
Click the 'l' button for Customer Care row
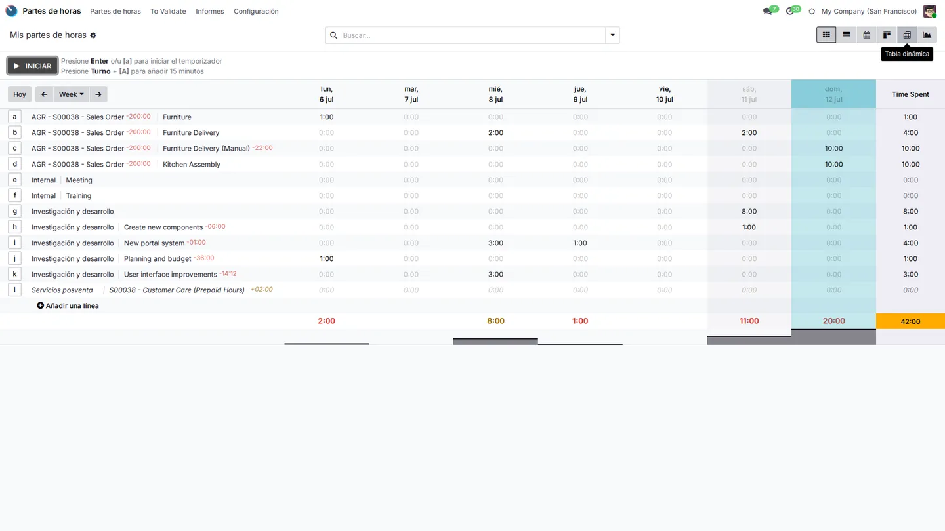[15, 290]
